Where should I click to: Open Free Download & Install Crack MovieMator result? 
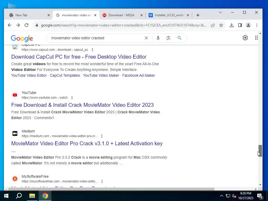click(82, 105)
